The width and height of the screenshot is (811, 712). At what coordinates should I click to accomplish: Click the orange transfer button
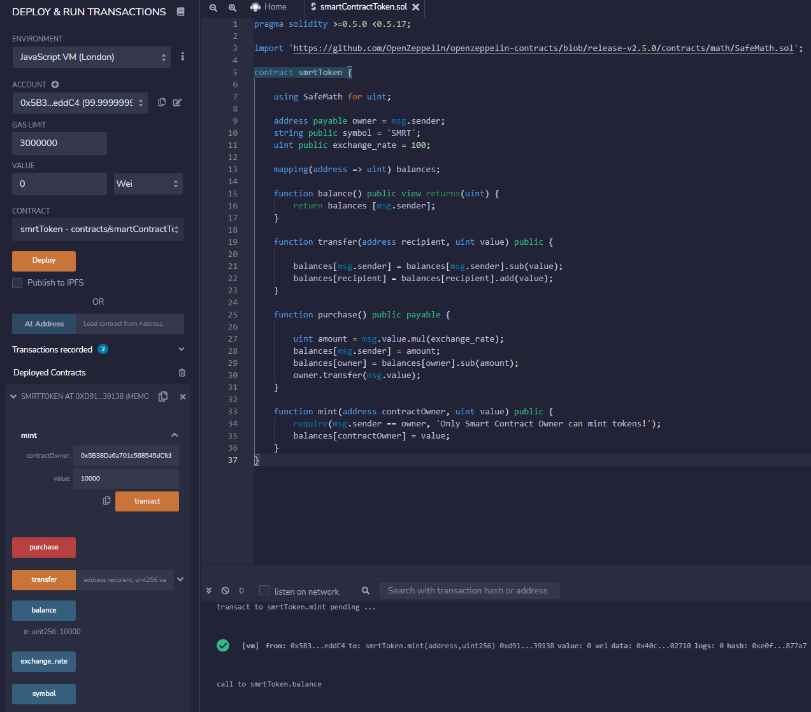(44, 580)
